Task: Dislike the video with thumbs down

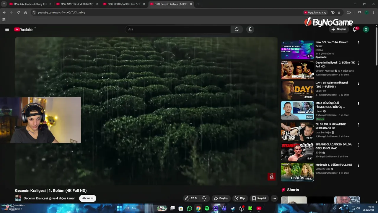Action: click(x=204, y=198)
